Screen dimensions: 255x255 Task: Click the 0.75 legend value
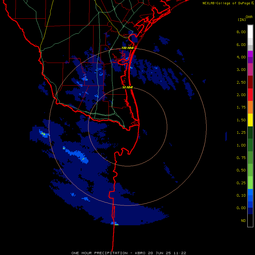(241, 158)
